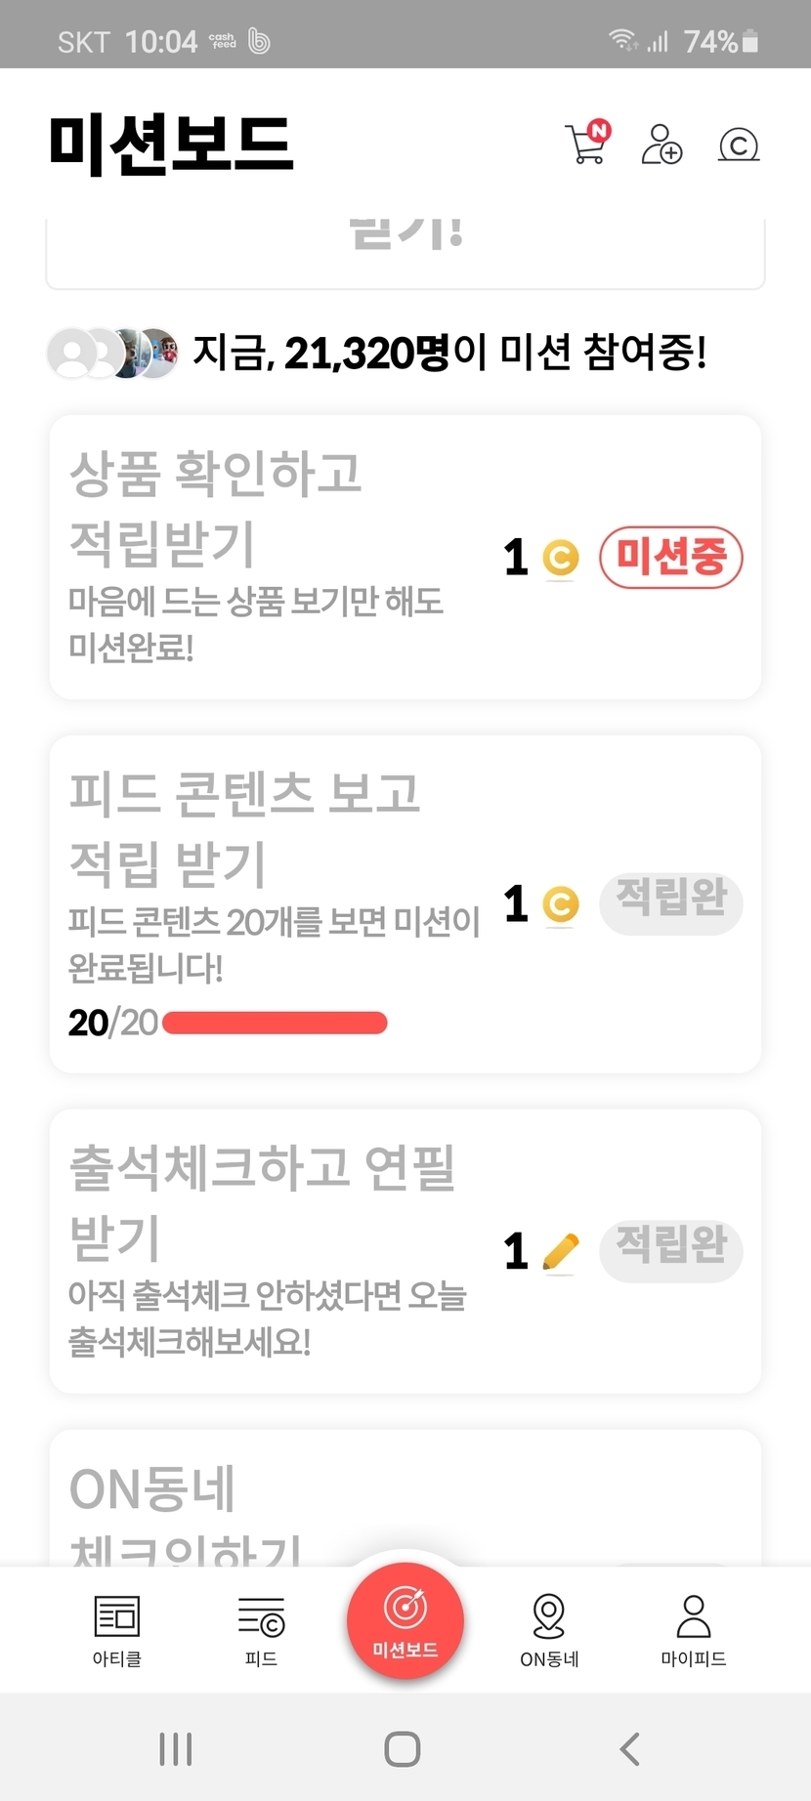Viewport: 811px width, 1801px height.
Task: Switch to the 피드 tab
Action: pyautogui.click(x=261, y=1630)
